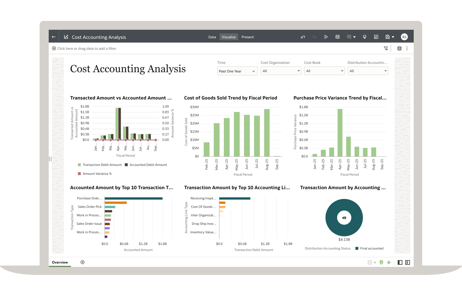Viewport: 462px width, 291px height.
Task: Switch to the Present tab
Action: [x=248, y=37]
